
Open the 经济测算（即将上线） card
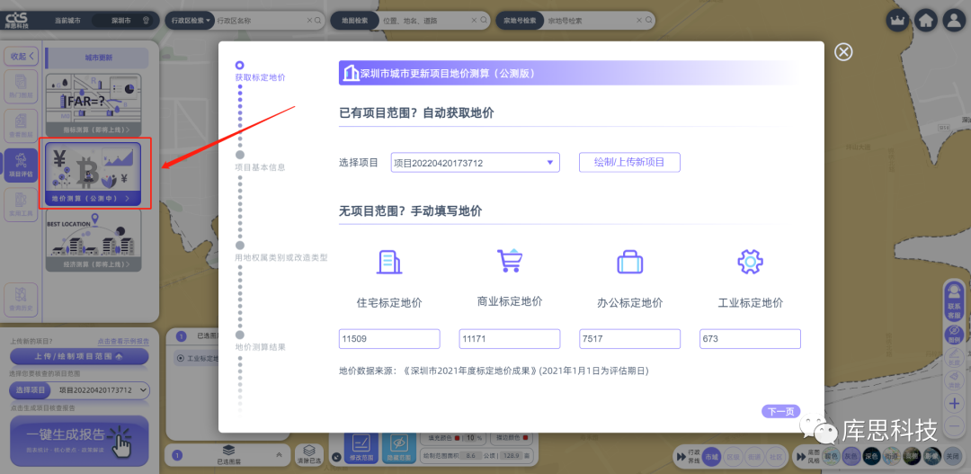[x=93, y=240]
